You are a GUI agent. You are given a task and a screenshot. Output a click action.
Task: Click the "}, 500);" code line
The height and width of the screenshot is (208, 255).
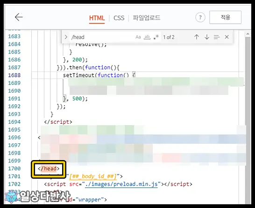click(75, 99)
